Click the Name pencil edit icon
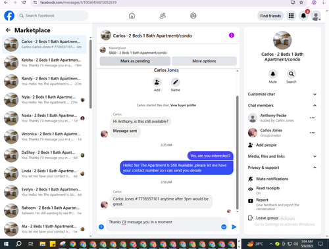The width and height of the screenshot is (329, 249). [176, 82]
